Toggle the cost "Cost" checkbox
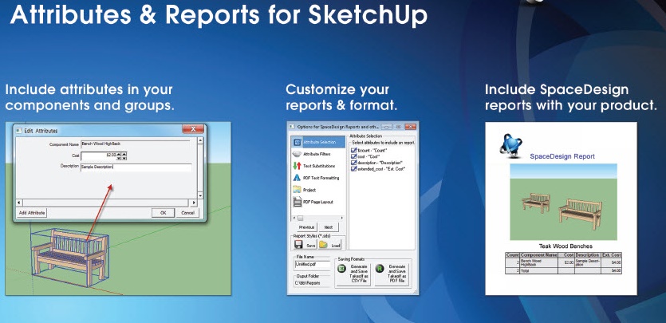The height and width of the screenshot is (323, 666). (353, 156)
